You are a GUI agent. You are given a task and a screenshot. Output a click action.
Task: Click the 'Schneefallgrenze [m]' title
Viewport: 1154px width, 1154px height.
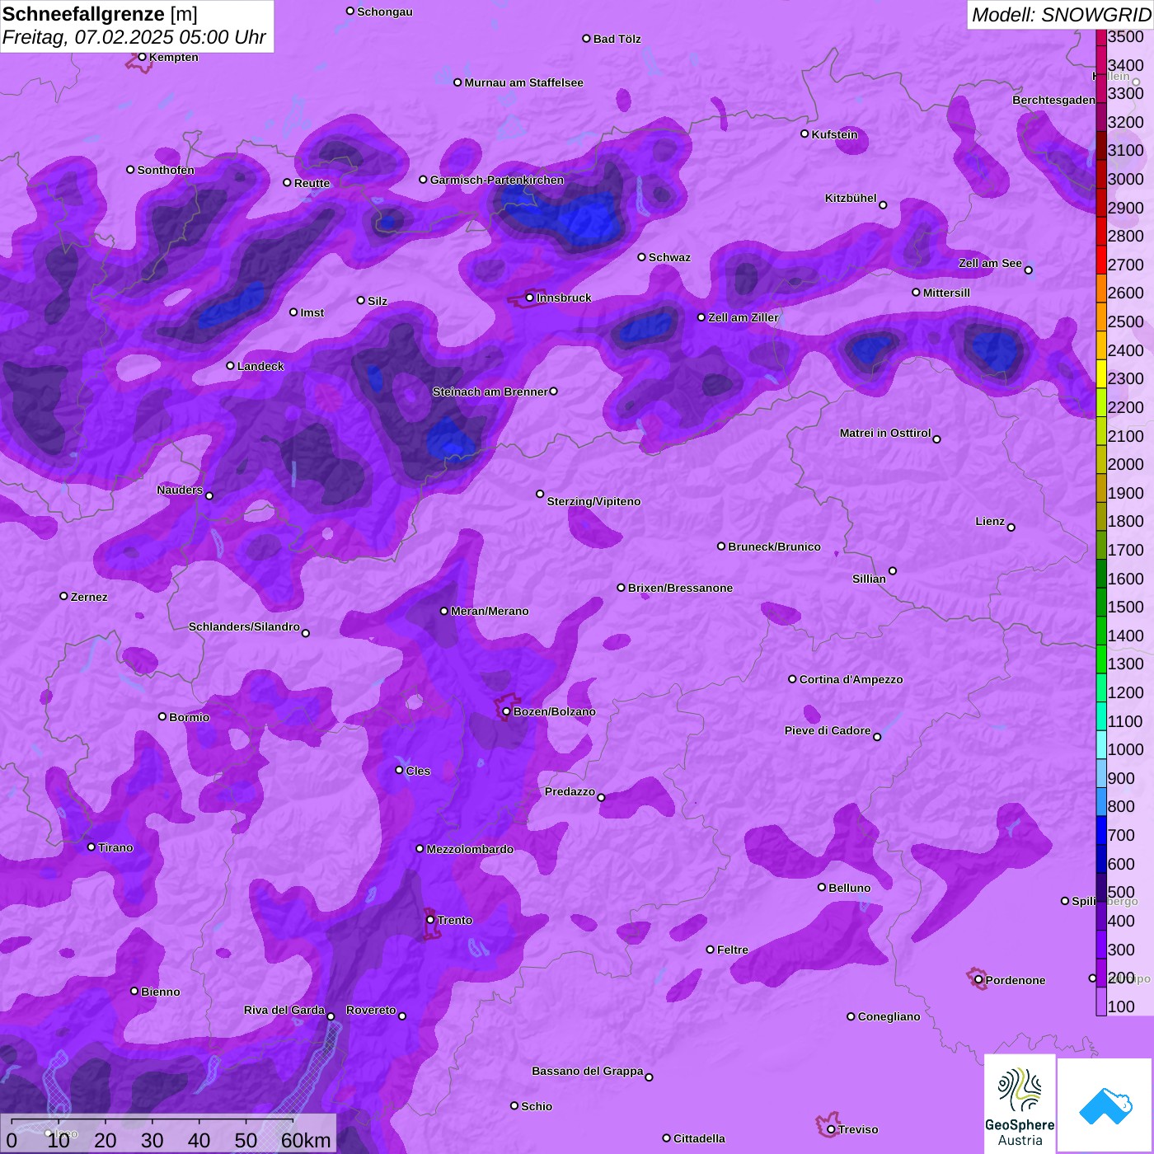pos(100,14)
